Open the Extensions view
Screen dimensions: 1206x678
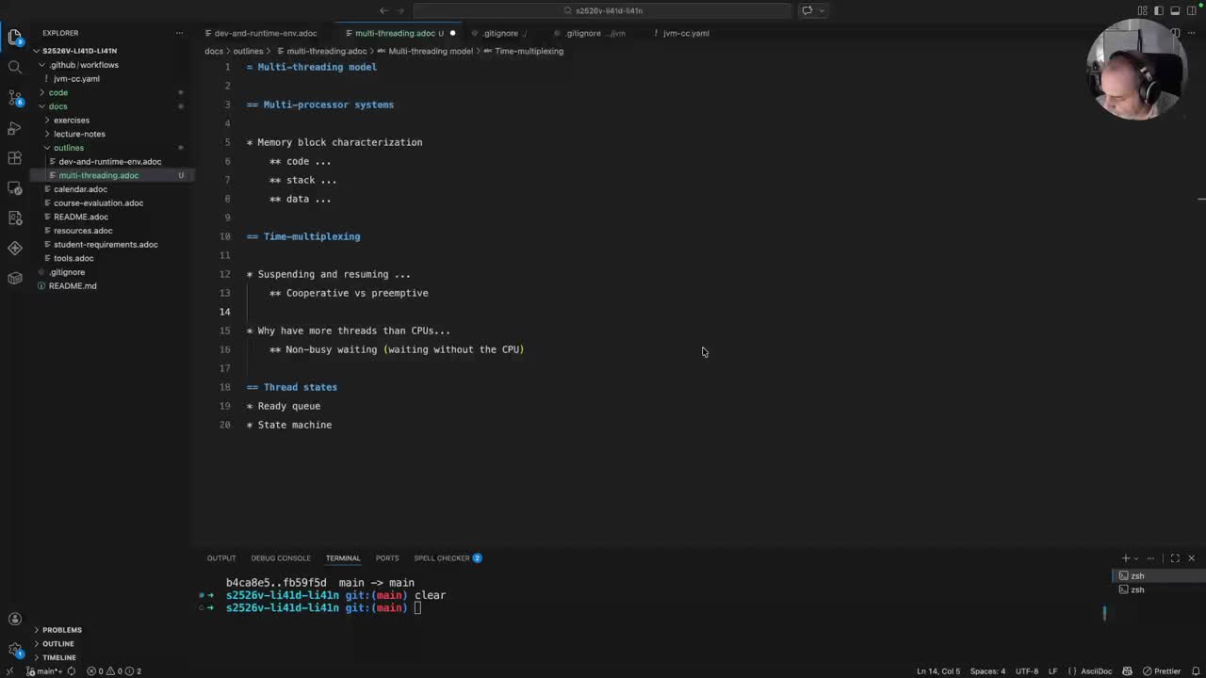pos(14,158)
